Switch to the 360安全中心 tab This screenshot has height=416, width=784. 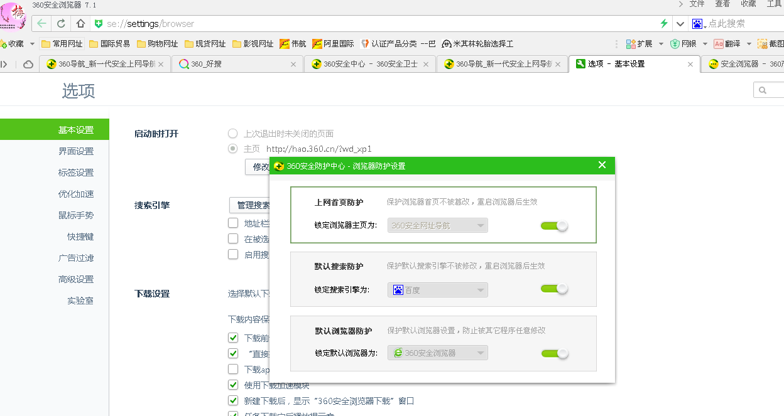tap(371, 64)
